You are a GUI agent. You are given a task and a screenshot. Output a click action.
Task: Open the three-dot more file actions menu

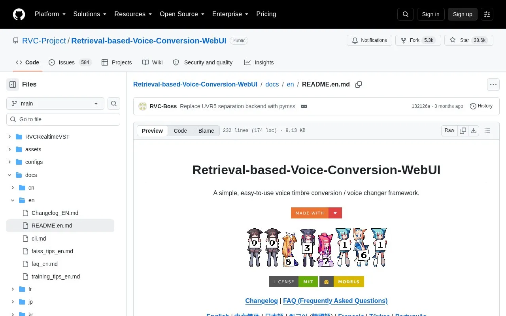coord(493,85)
